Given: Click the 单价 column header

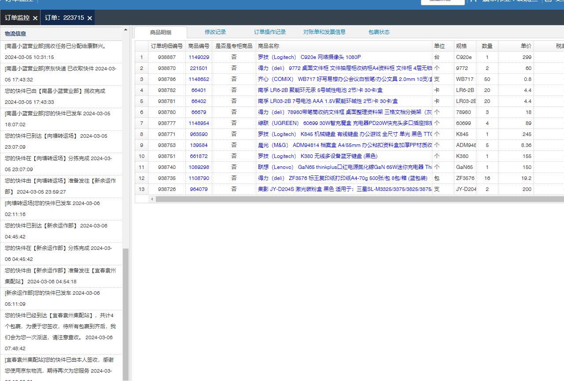Looking at the screenshot, I should click(x=516, y=46).
